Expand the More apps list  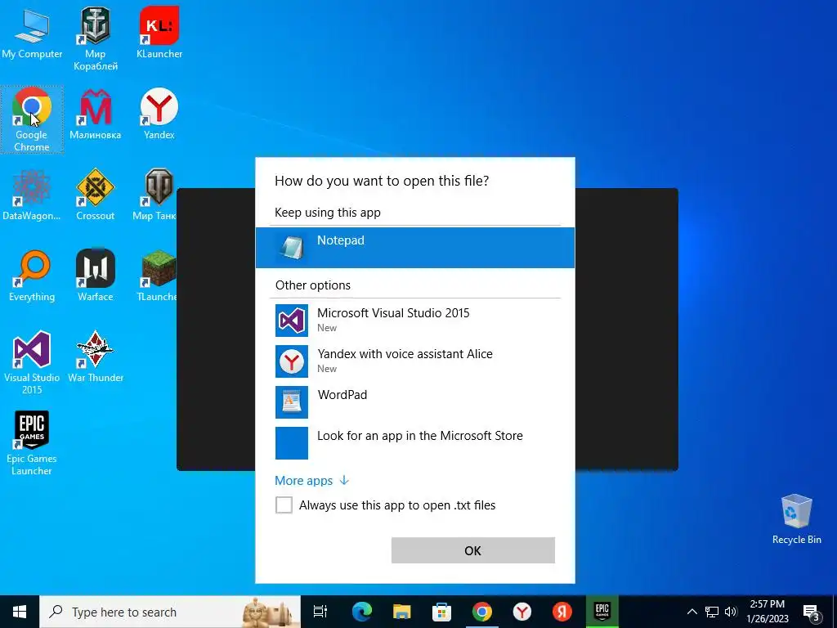coord(311,481)
